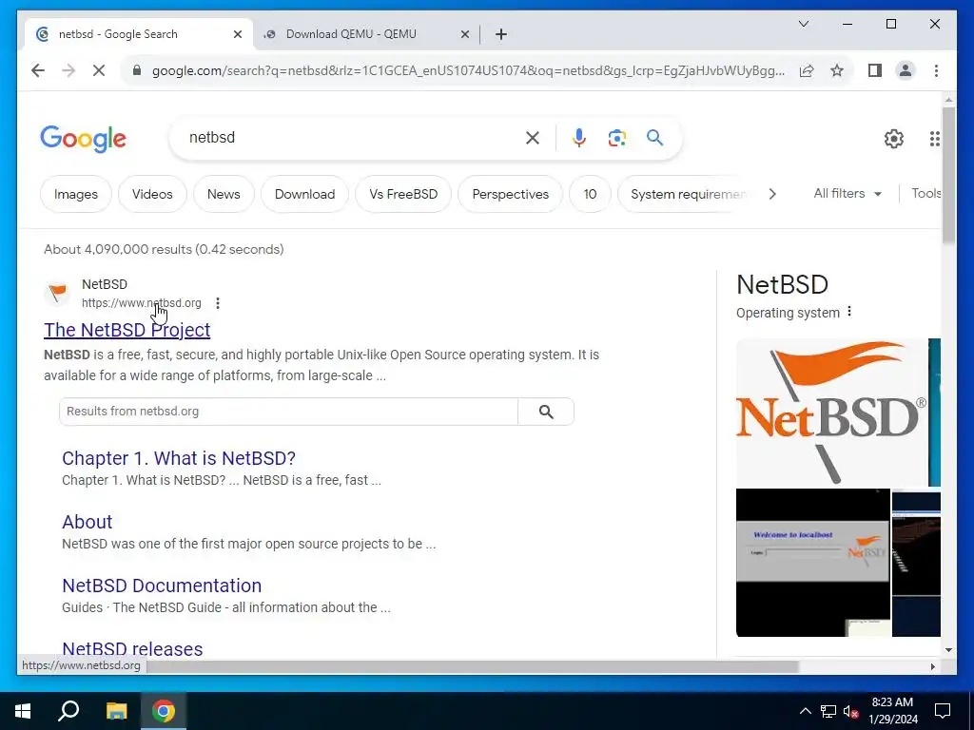974x730 pixels.
Task: Open the tab search chevron
Action: [x=803, y=24]
